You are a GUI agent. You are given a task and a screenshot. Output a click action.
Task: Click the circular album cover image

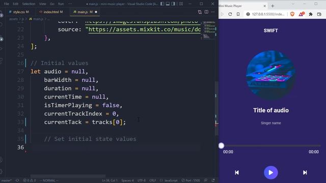tap(270, 75)
